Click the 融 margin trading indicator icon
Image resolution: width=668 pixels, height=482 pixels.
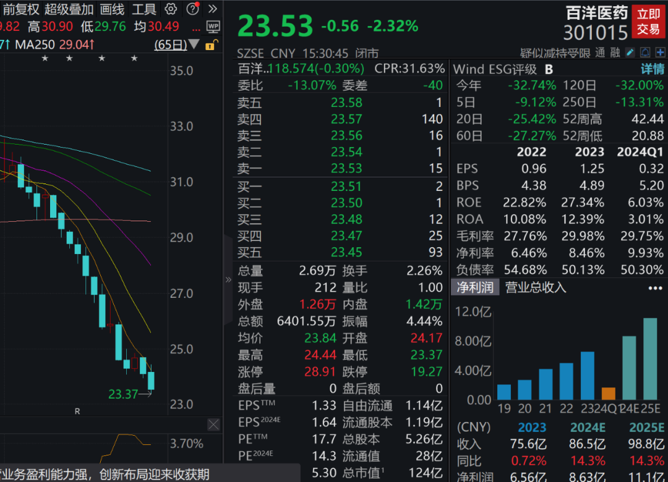(615, 53)
